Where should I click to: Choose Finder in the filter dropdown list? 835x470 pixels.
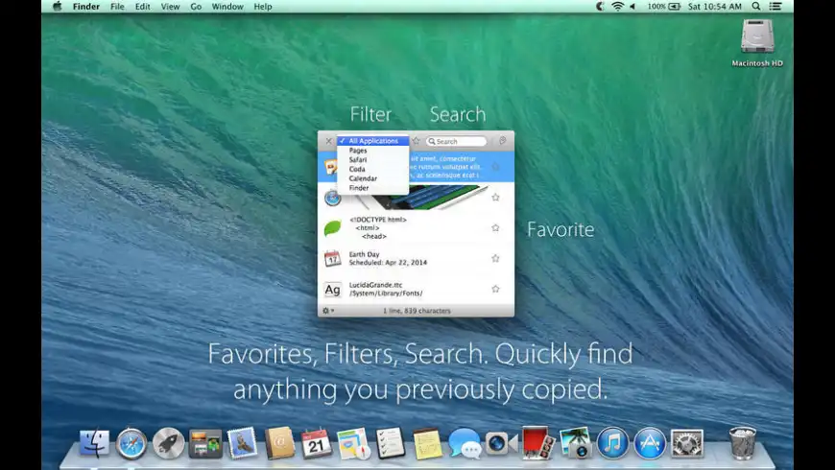[372, 188]
